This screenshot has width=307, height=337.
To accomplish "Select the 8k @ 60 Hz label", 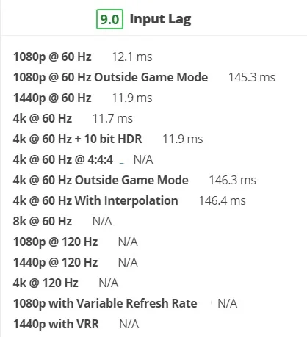I will (43, 221).
